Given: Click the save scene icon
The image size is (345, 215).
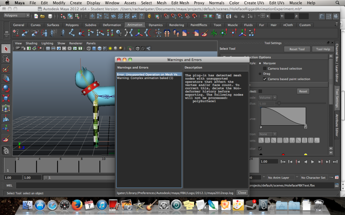Looking at the screenshot, I should pyautogui.click(x=50, y=16).
